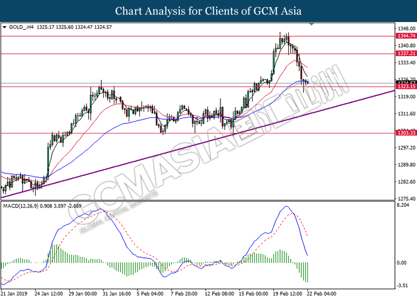This screenshot has height=298, width=417.
Task: Click the GOLD_,H4 symbol label
Action: (21, 27)
